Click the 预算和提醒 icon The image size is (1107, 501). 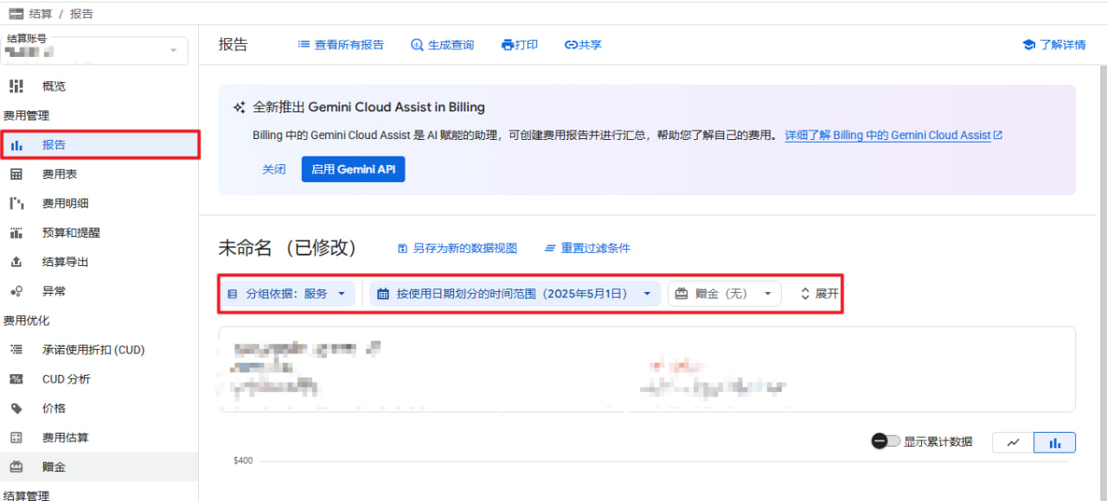click(16, 233)
